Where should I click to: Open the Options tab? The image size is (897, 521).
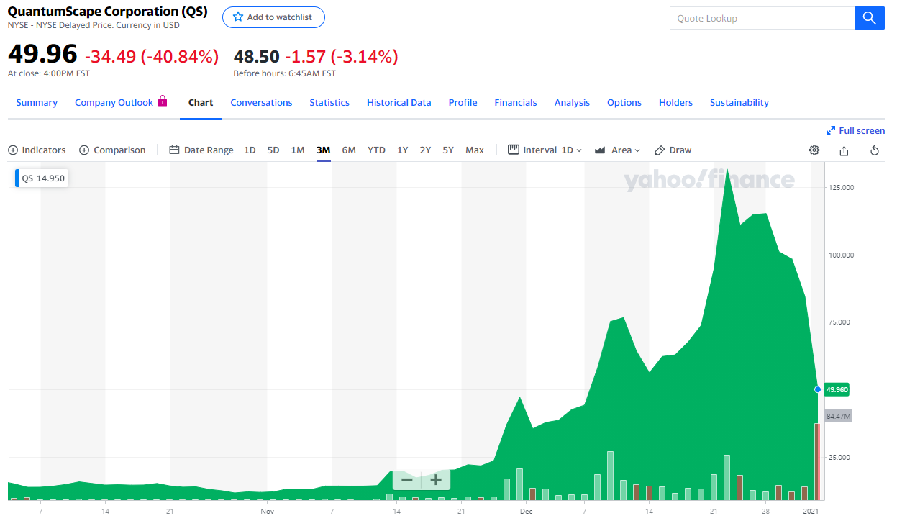tap(624, 103)
